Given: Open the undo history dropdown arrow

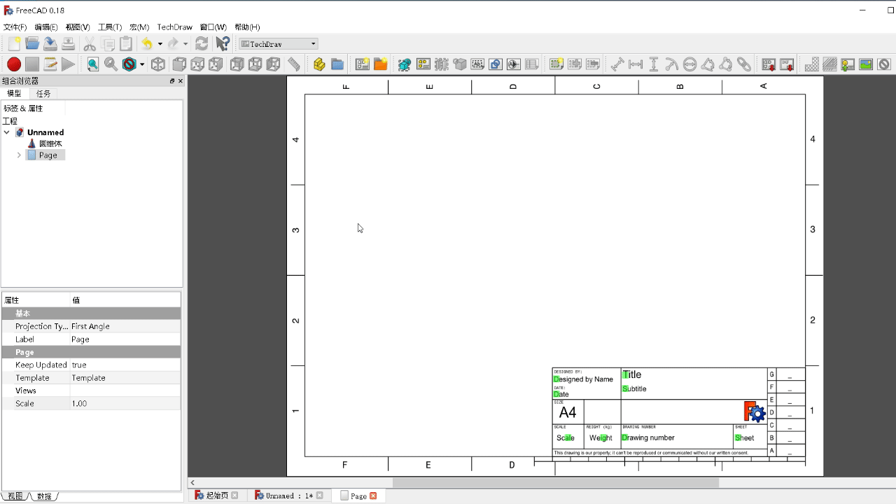Looking at the screenshot, I should click(160, 44).
